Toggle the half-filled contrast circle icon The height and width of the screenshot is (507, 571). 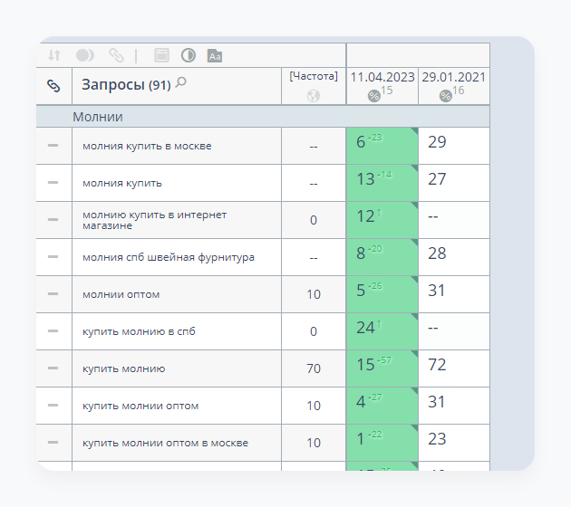click(189, 55)
